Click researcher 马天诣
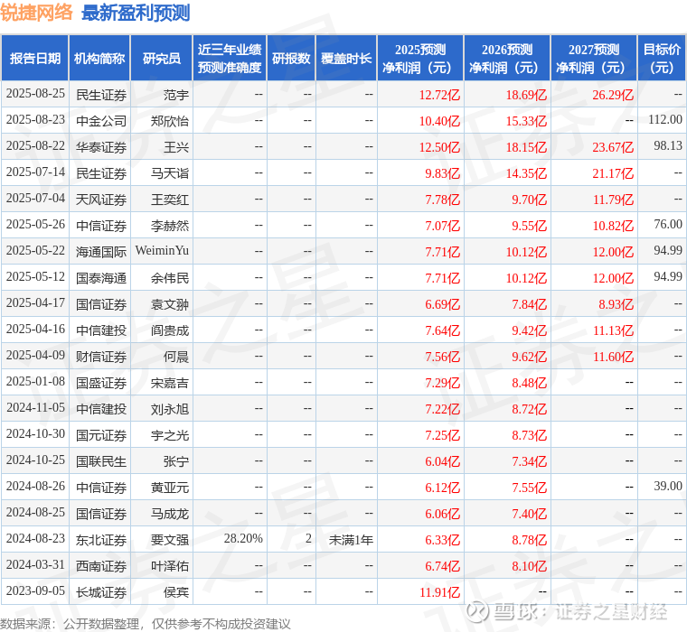Viewport: 687px width, 632px height. 170,173
